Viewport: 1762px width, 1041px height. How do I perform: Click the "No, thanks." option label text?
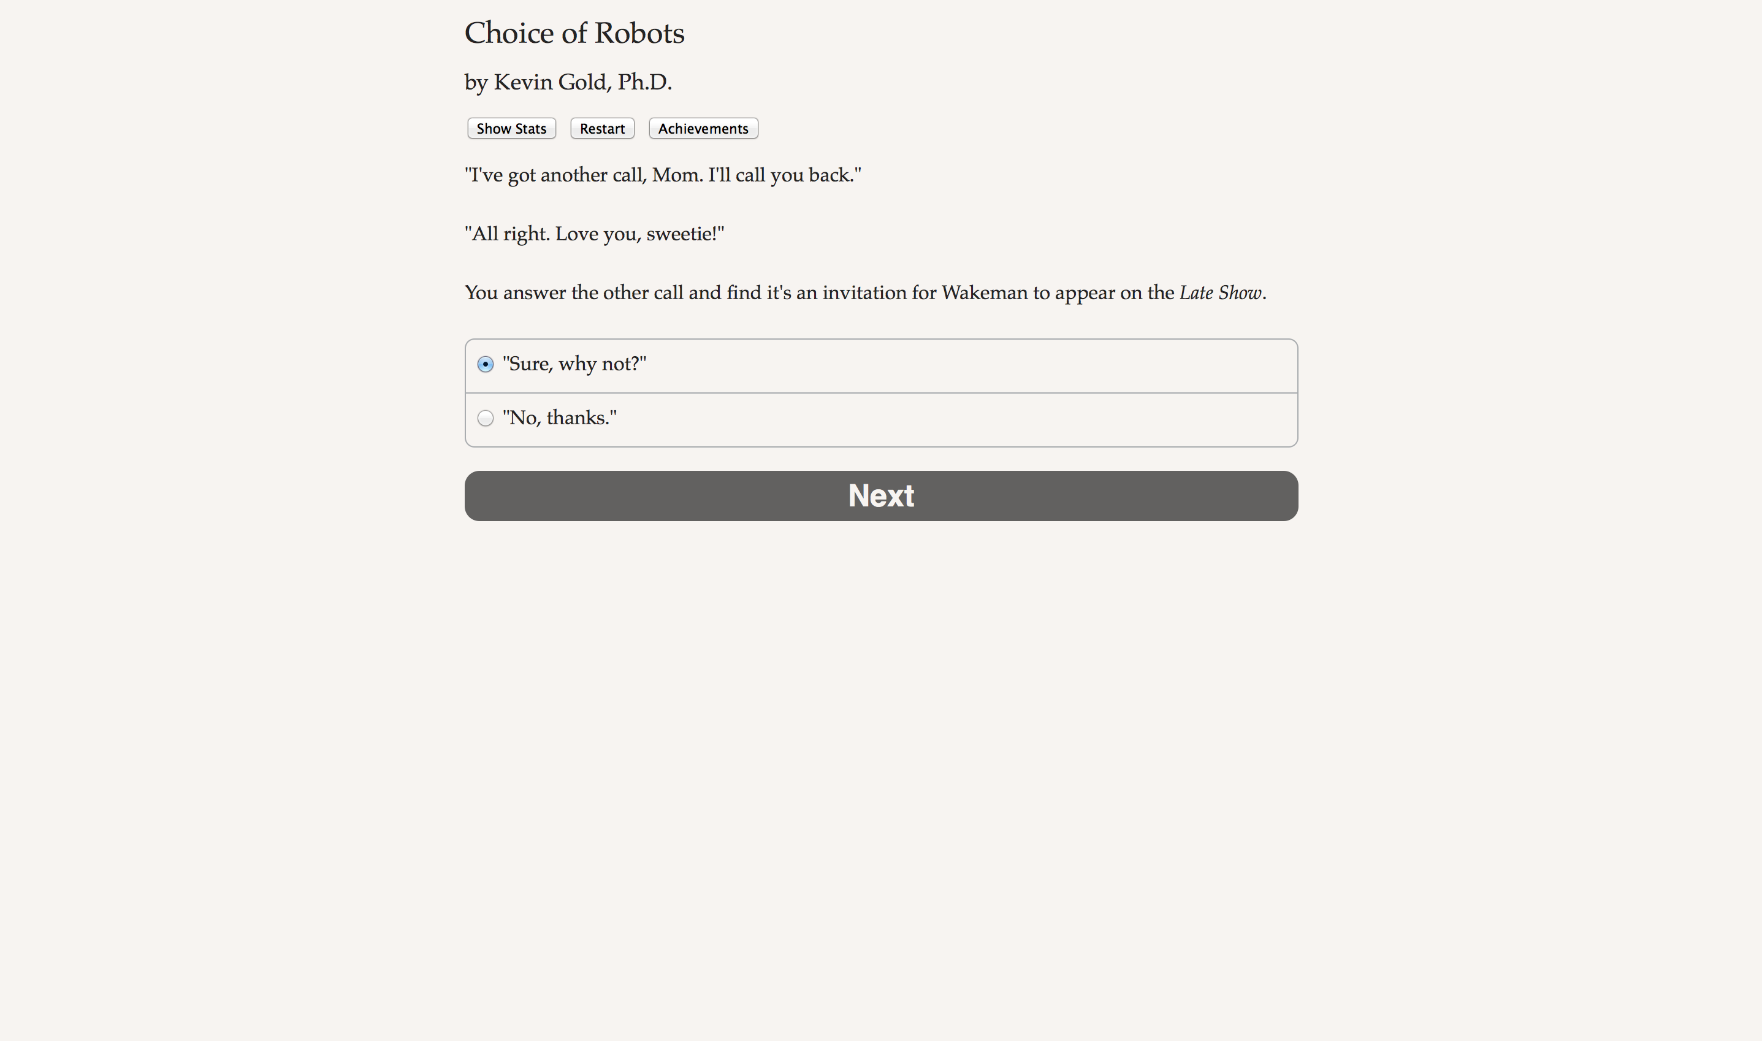[560, 418]
